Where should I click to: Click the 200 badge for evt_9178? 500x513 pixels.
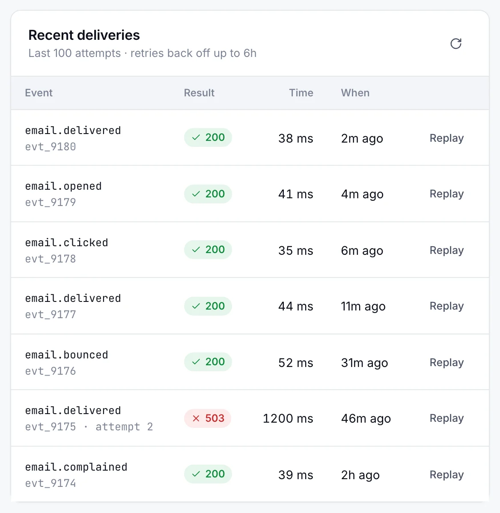tap(208, 250)
